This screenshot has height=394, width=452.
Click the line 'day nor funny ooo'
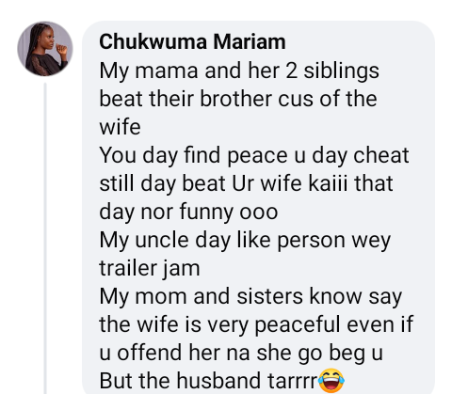click(x=188, y=213)
